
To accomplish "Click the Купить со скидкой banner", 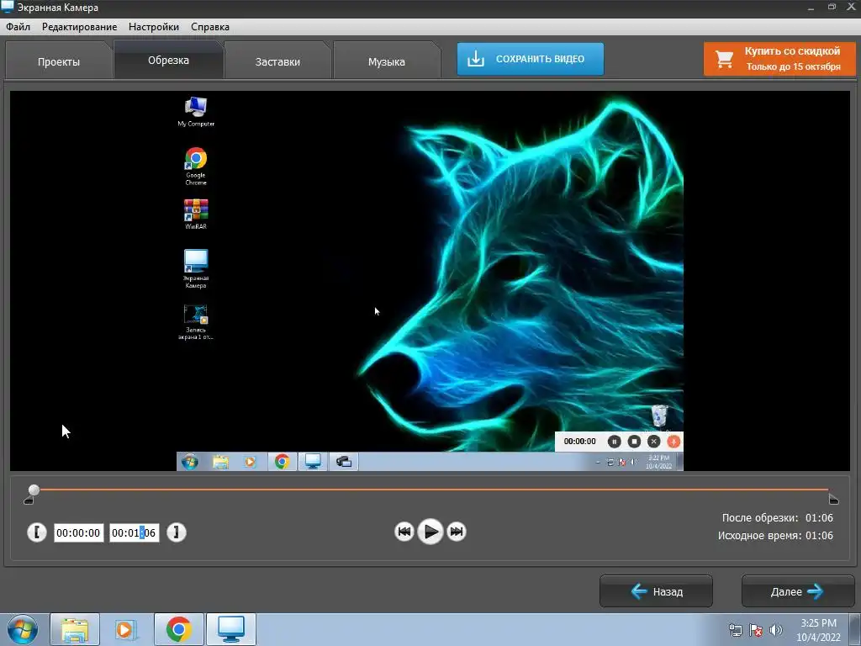I will (x=779, y=59).
